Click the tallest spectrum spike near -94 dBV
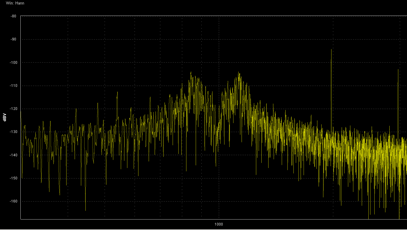407x230 pixels. pos(331,90)
